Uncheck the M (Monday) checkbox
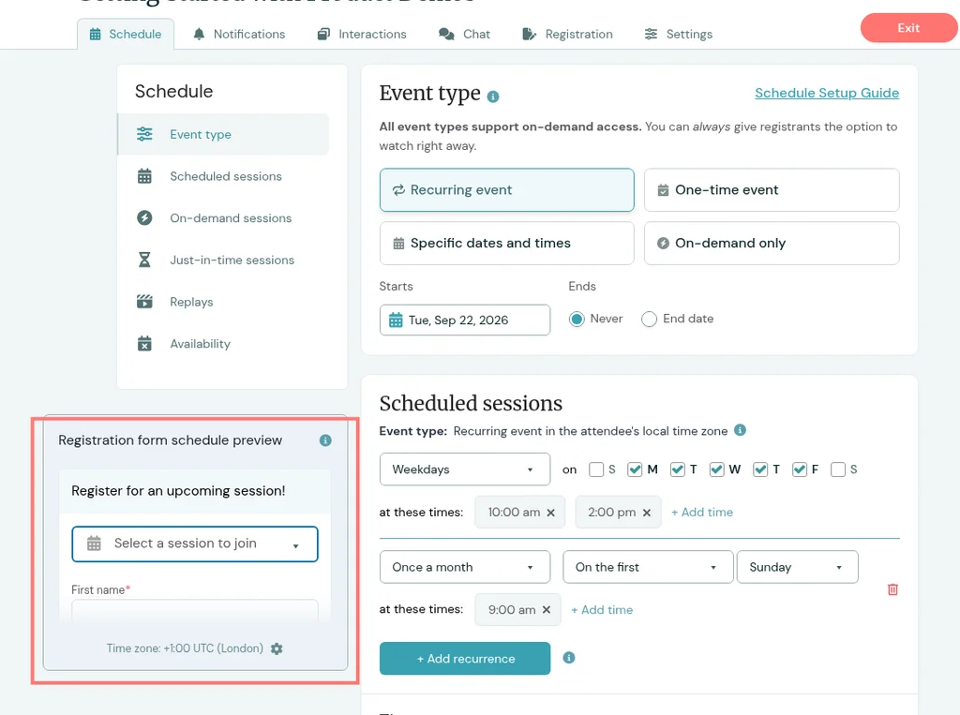Viewport: 960px width, 715px height. click(635, 469)
